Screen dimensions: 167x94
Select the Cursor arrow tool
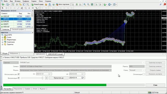tap(3, 8)
